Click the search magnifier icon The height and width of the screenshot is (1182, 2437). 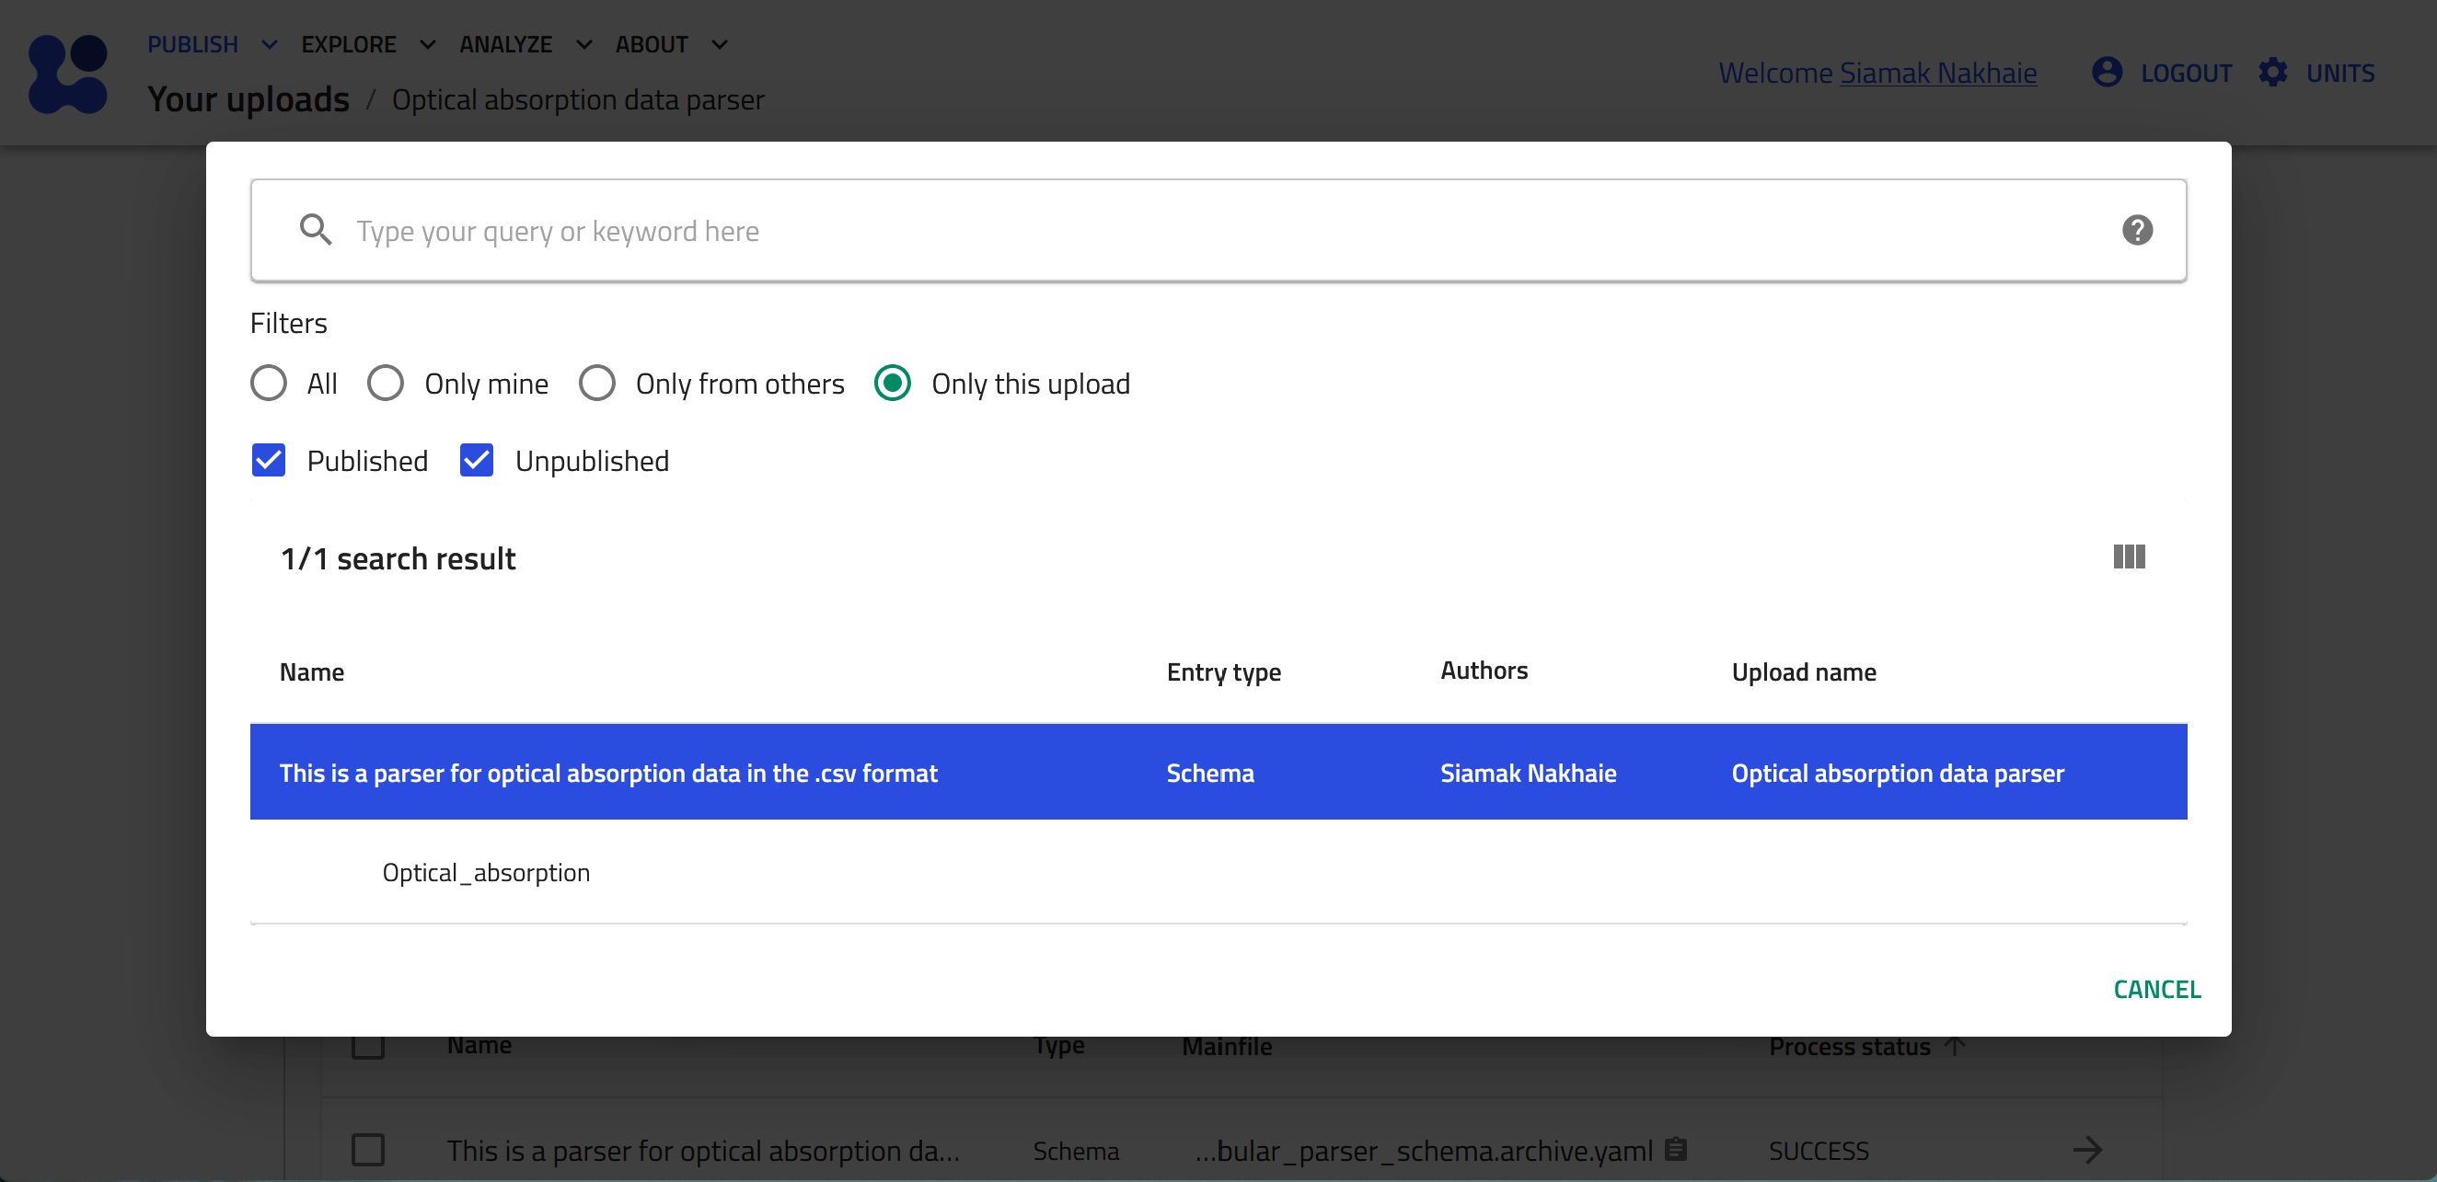(x=315, y=230)
